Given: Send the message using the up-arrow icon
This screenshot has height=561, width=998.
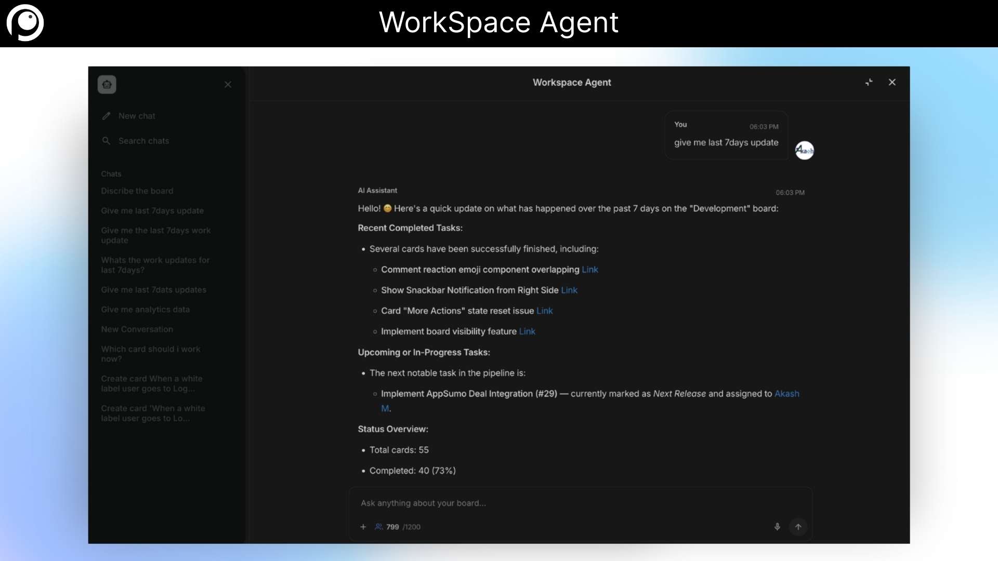Looking at the screenshot, I should (x=798, y=527).
